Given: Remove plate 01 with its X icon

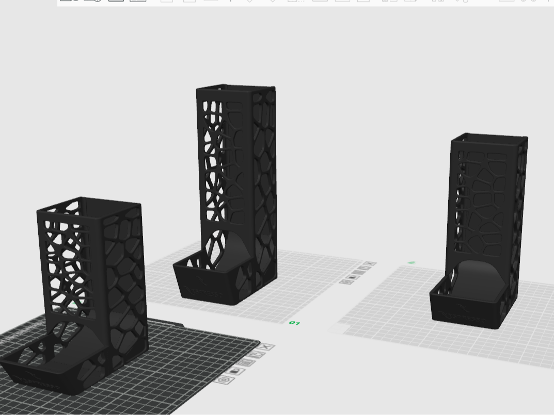Looking at the screenshot, I should (370, 263).
